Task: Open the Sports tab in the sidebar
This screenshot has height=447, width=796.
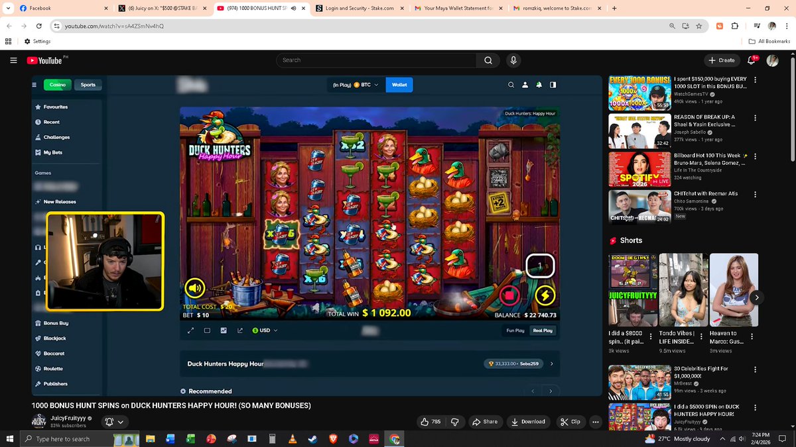Action: click(x=88, y=85)
